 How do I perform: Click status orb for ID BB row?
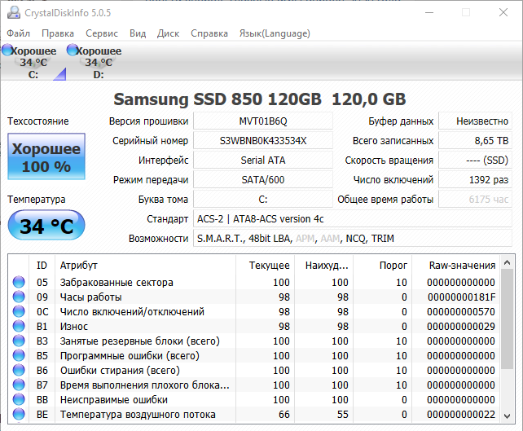coord(19,400)
